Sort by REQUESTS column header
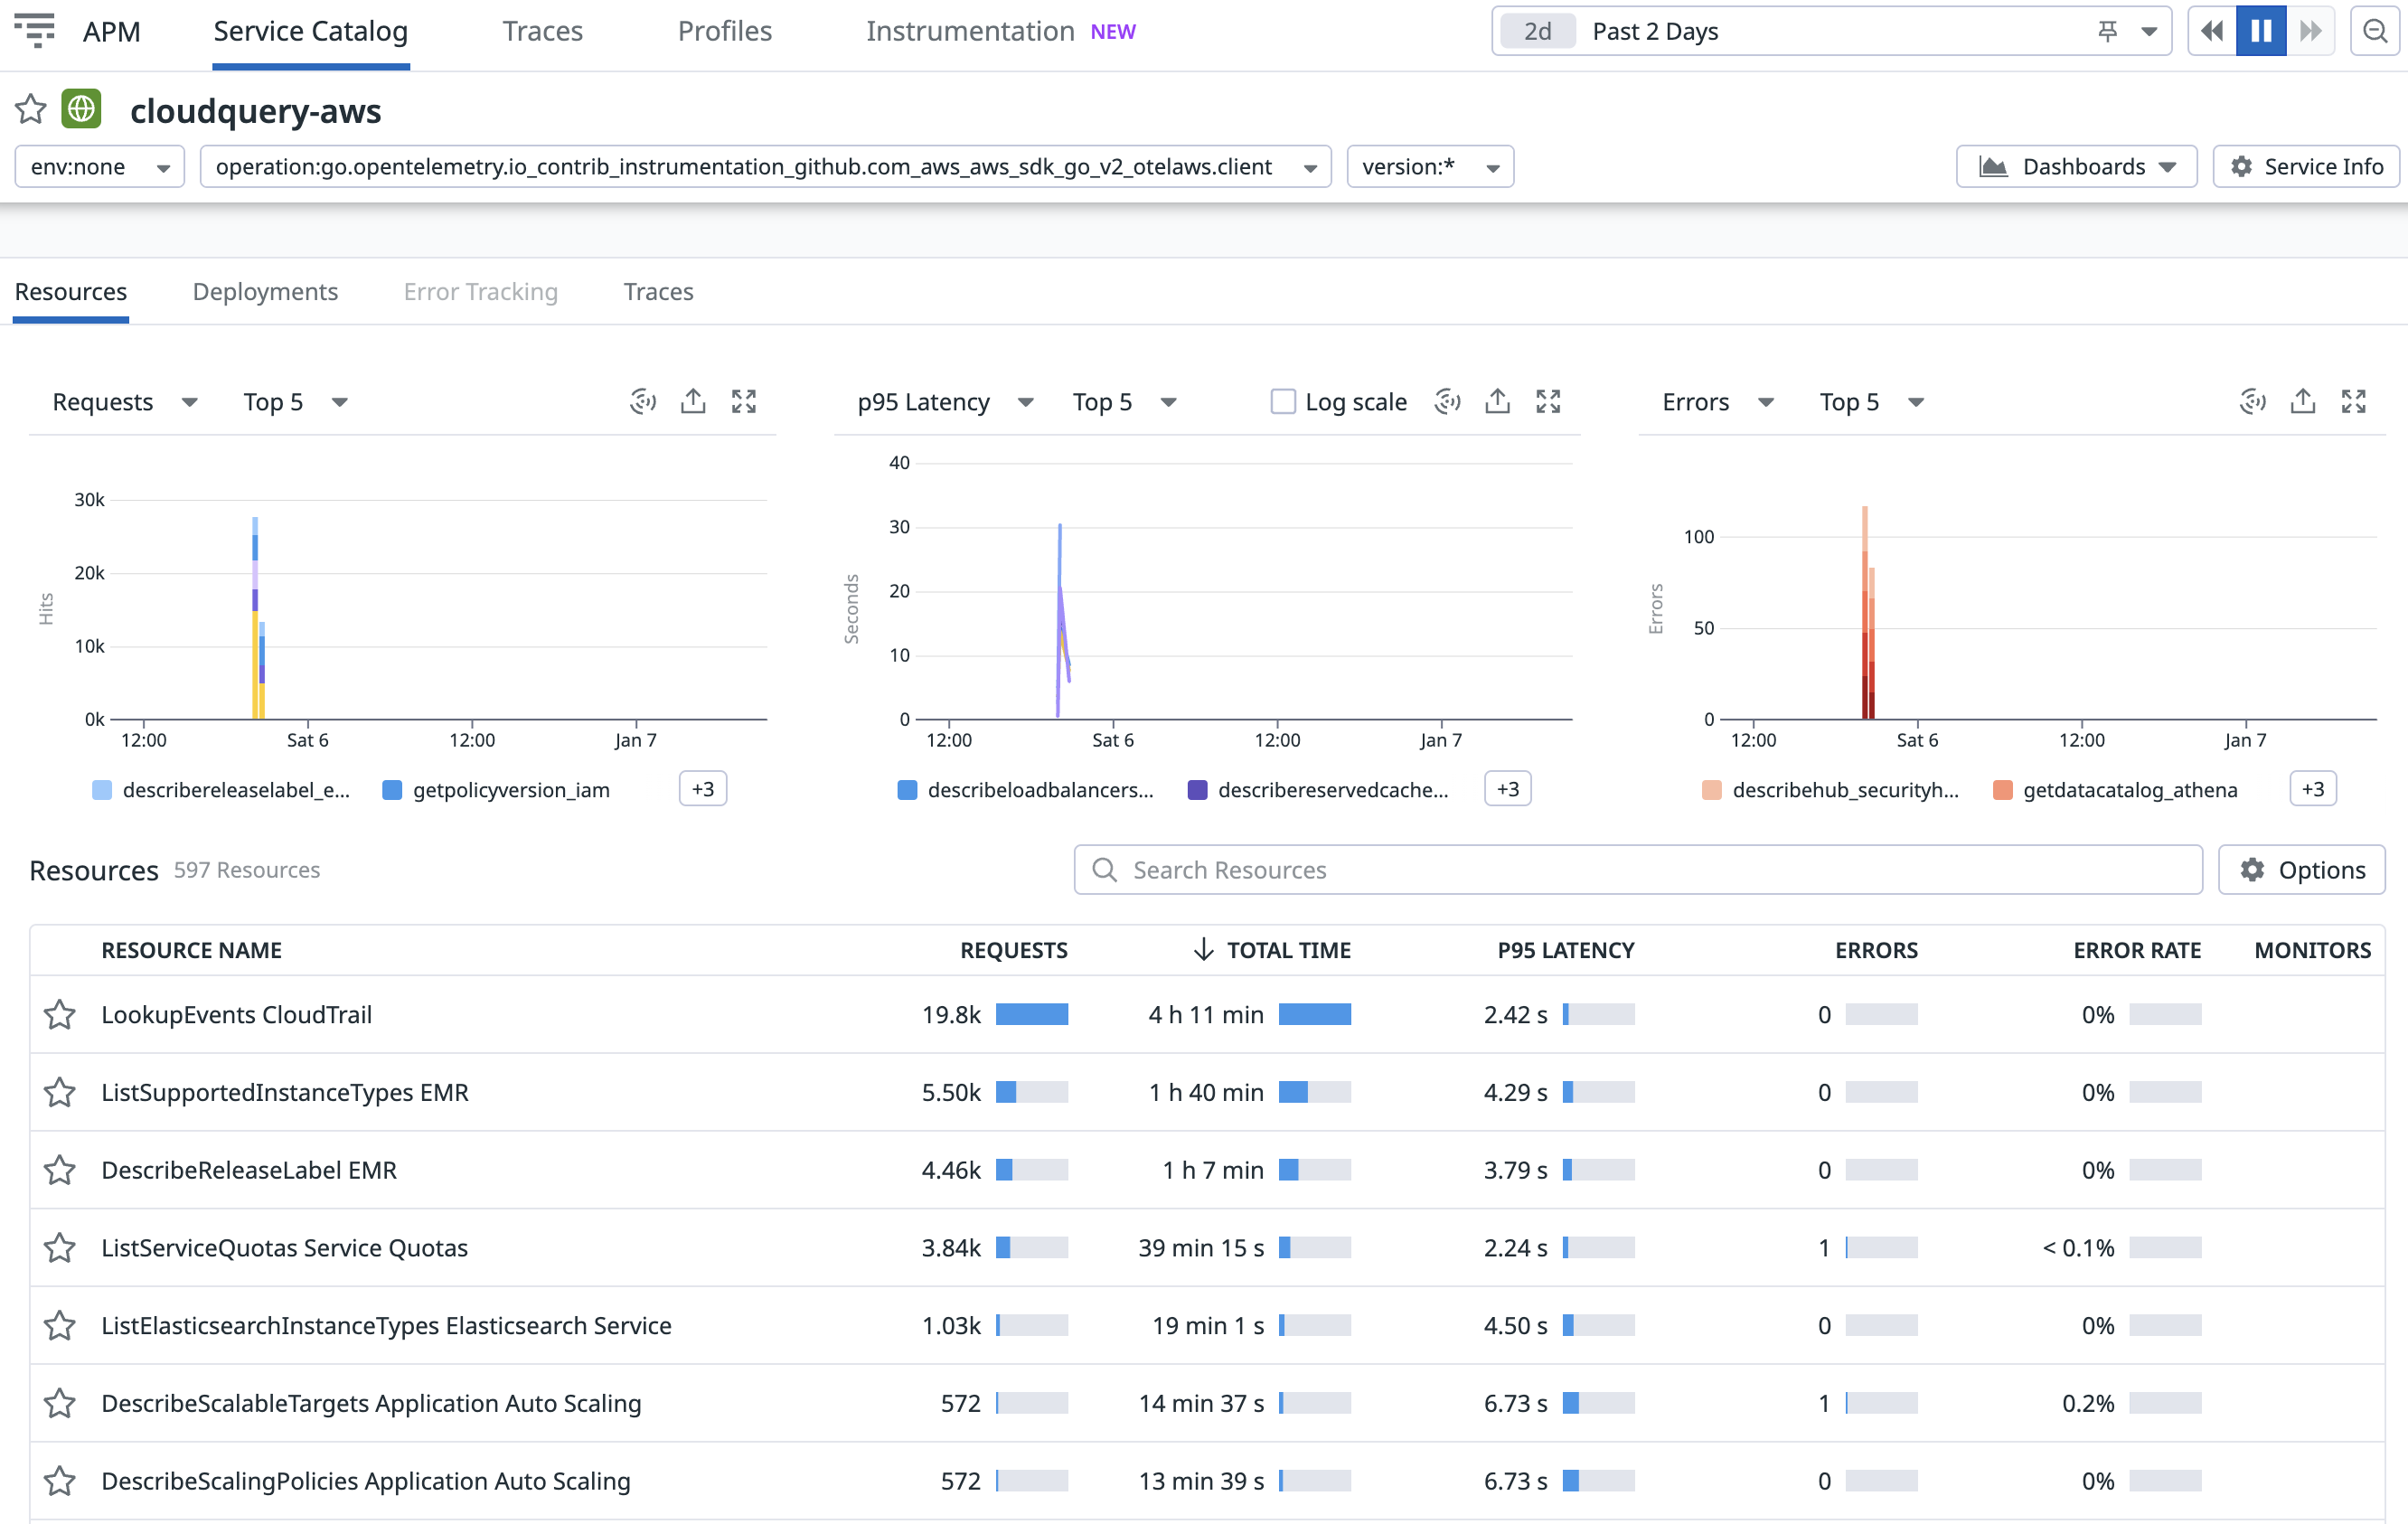The height and width of the screenshot is (1524, 2408). click(x=1013, y=950)
